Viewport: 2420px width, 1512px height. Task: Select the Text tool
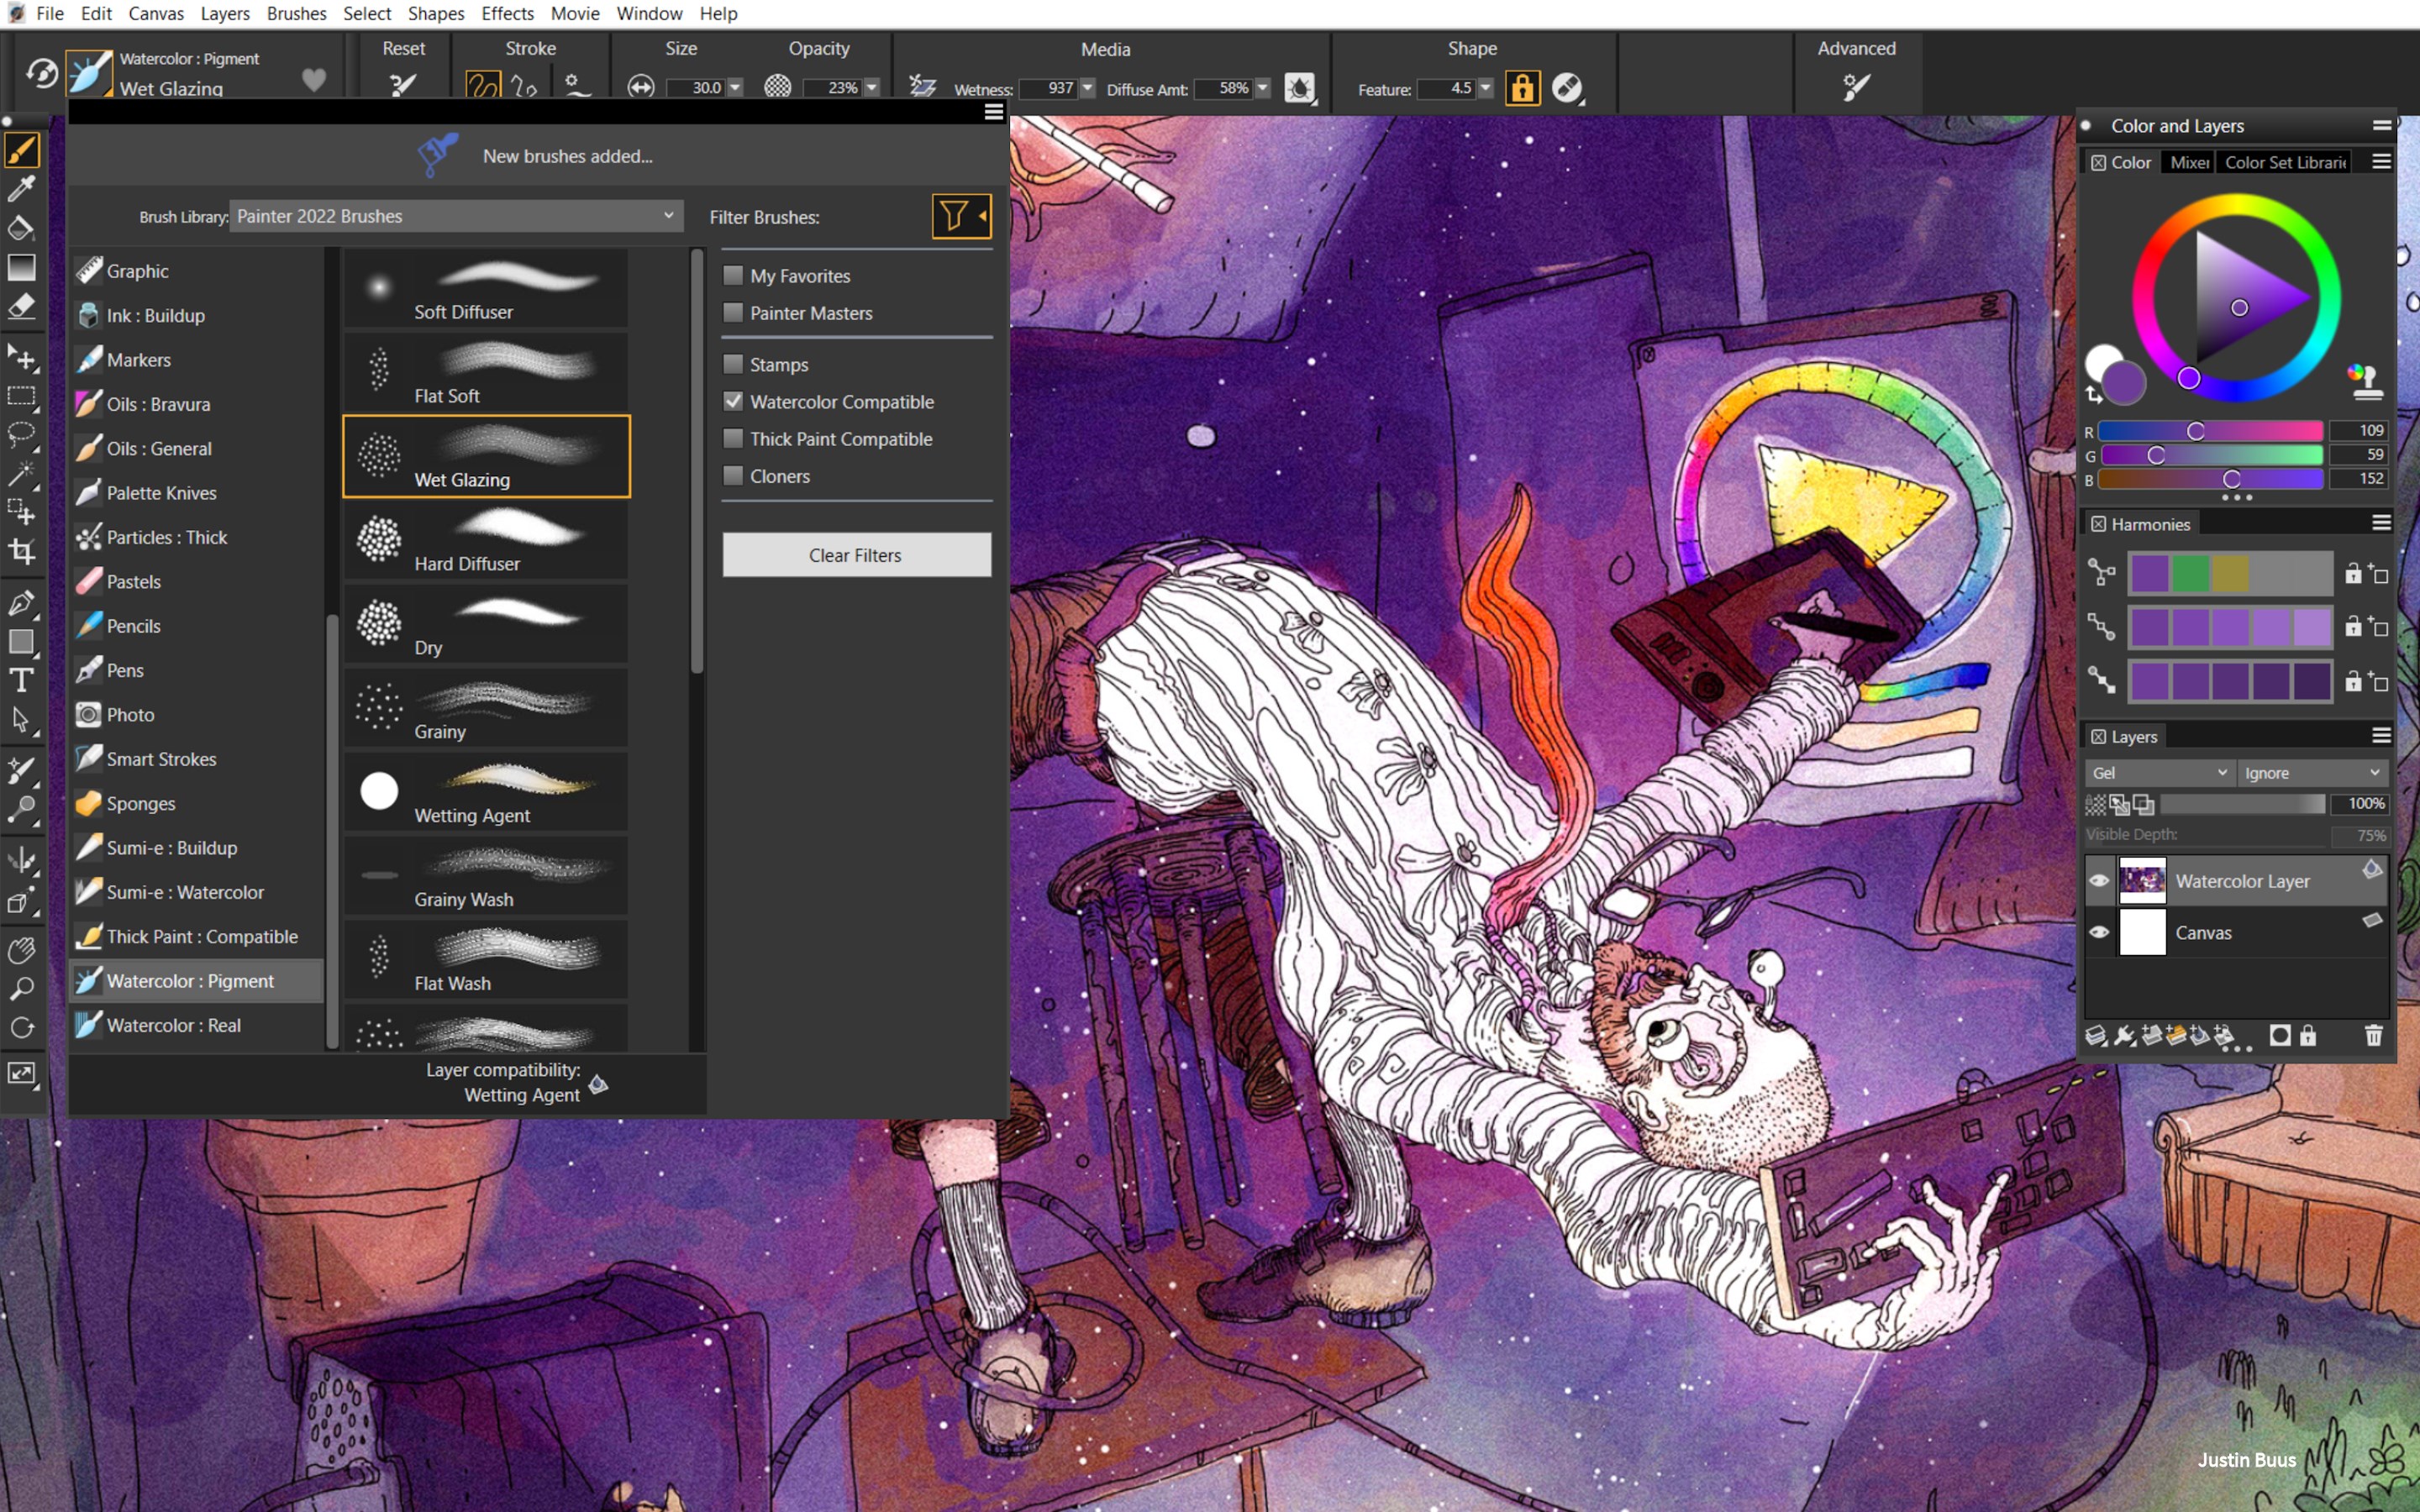click(x=20, y=681)
